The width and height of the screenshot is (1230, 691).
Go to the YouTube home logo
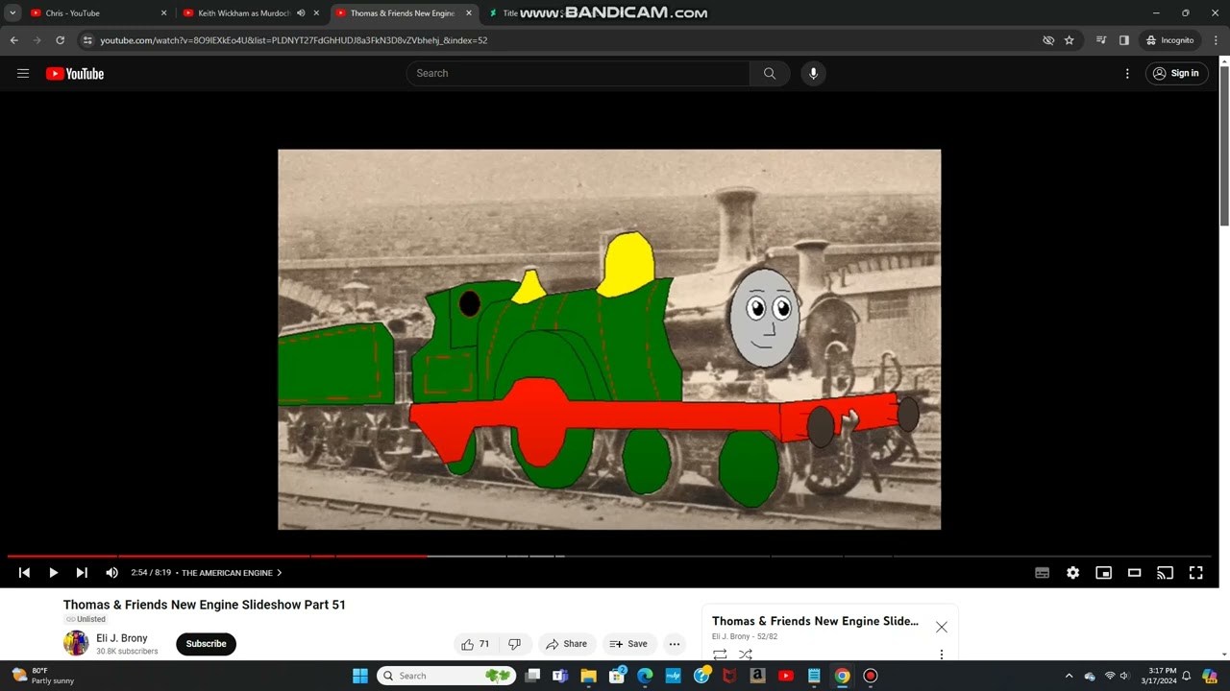point(75,74)
